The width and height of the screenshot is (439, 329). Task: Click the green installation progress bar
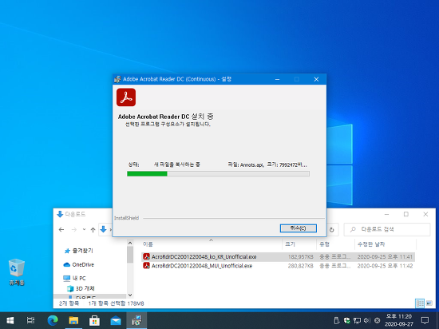[218, 174]
